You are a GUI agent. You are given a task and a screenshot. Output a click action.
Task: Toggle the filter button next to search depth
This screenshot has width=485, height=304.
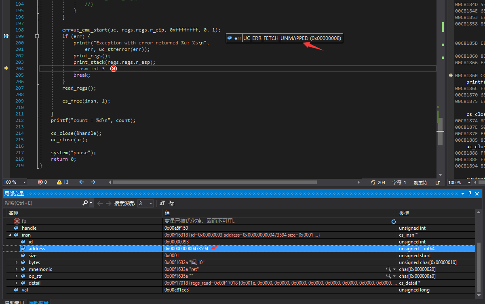(162, 203)
